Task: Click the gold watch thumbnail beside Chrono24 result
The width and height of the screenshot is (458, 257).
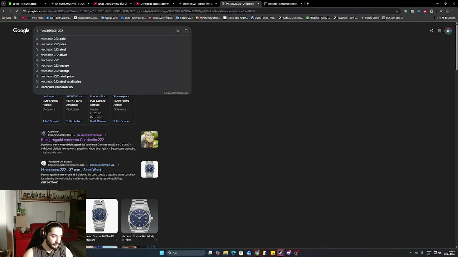Action: click(x=150, y=139)
